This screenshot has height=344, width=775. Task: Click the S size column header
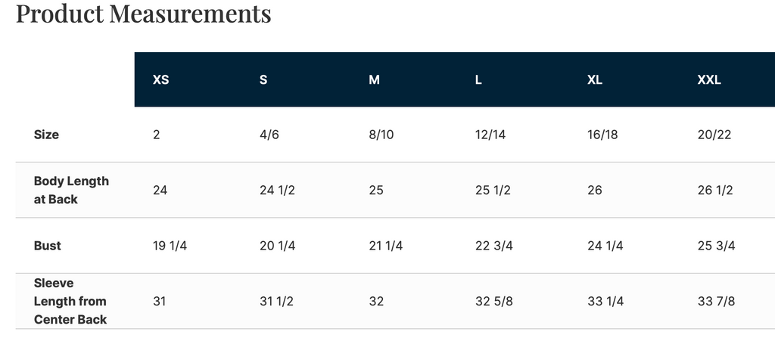pyautogui.click(x=263, y=79)
